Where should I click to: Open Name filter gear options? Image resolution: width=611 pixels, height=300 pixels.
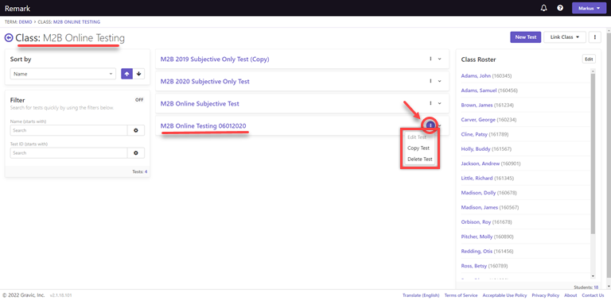136,131
